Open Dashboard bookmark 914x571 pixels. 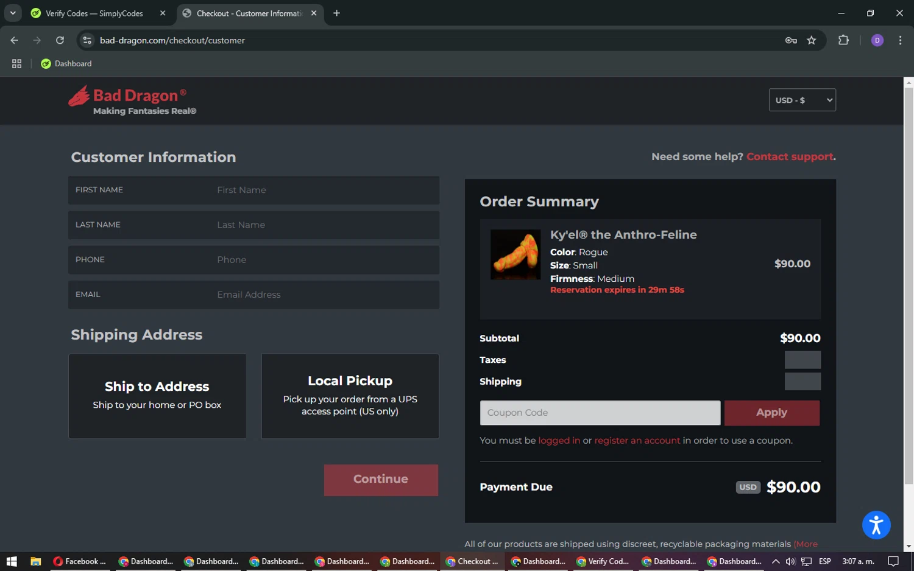tap(66, 63)
